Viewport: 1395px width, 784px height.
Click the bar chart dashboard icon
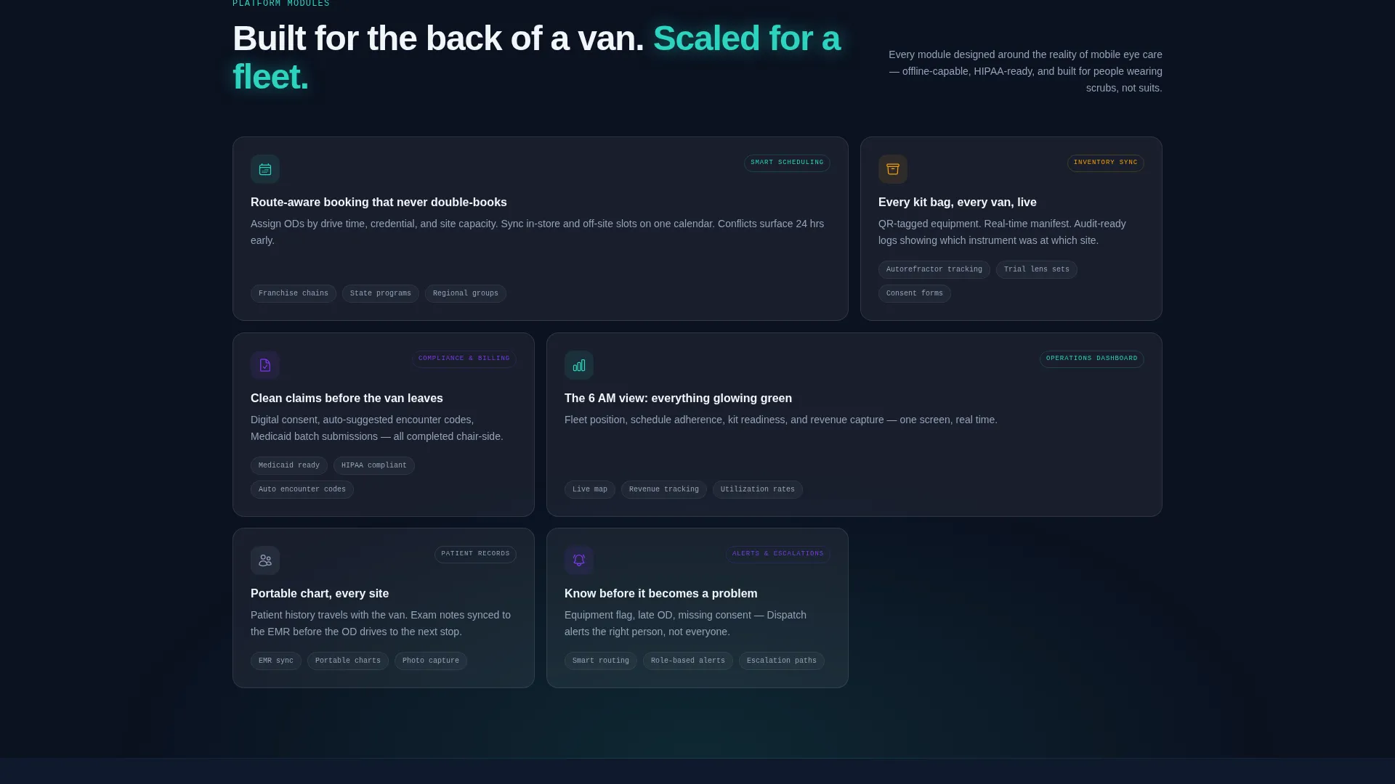(579, 365)
